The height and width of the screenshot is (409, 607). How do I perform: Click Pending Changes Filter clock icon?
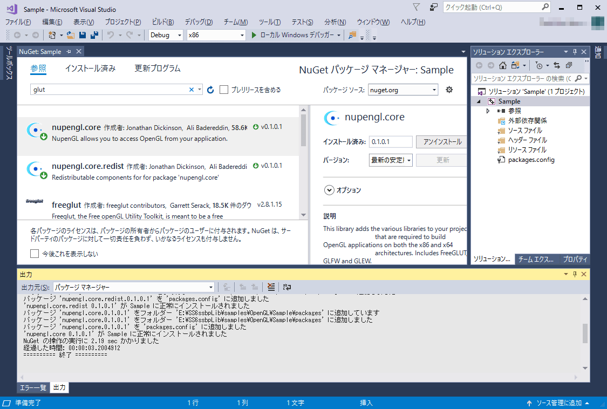[x=539, y=65]
